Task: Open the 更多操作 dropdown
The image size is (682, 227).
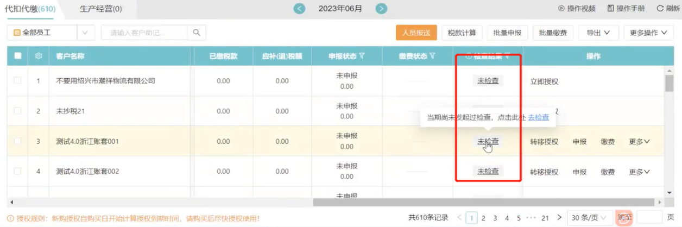Action: (648, 33)
